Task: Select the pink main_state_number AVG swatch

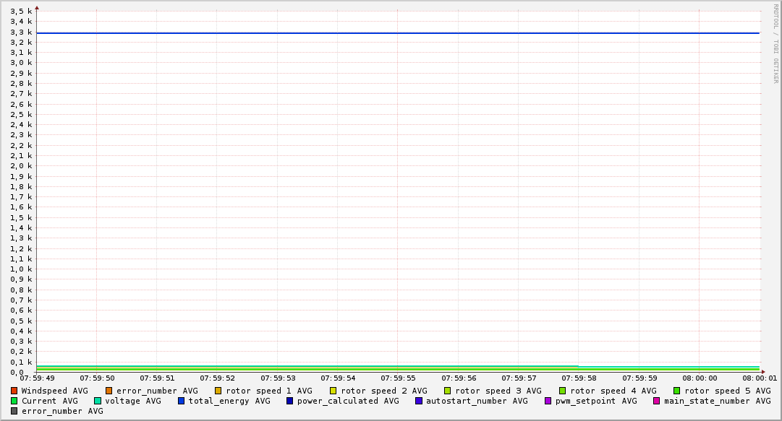Action: pos(657,401)
